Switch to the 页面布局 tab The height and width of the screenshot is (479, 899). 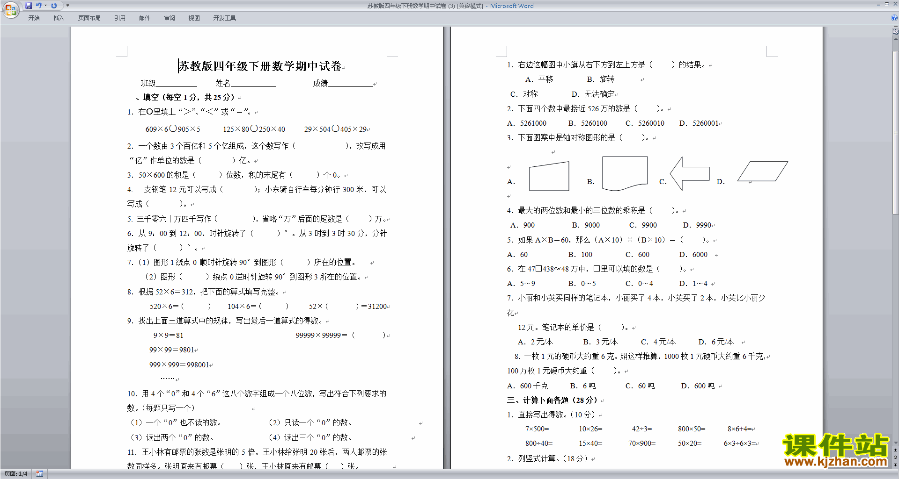[x=89, y=18]
